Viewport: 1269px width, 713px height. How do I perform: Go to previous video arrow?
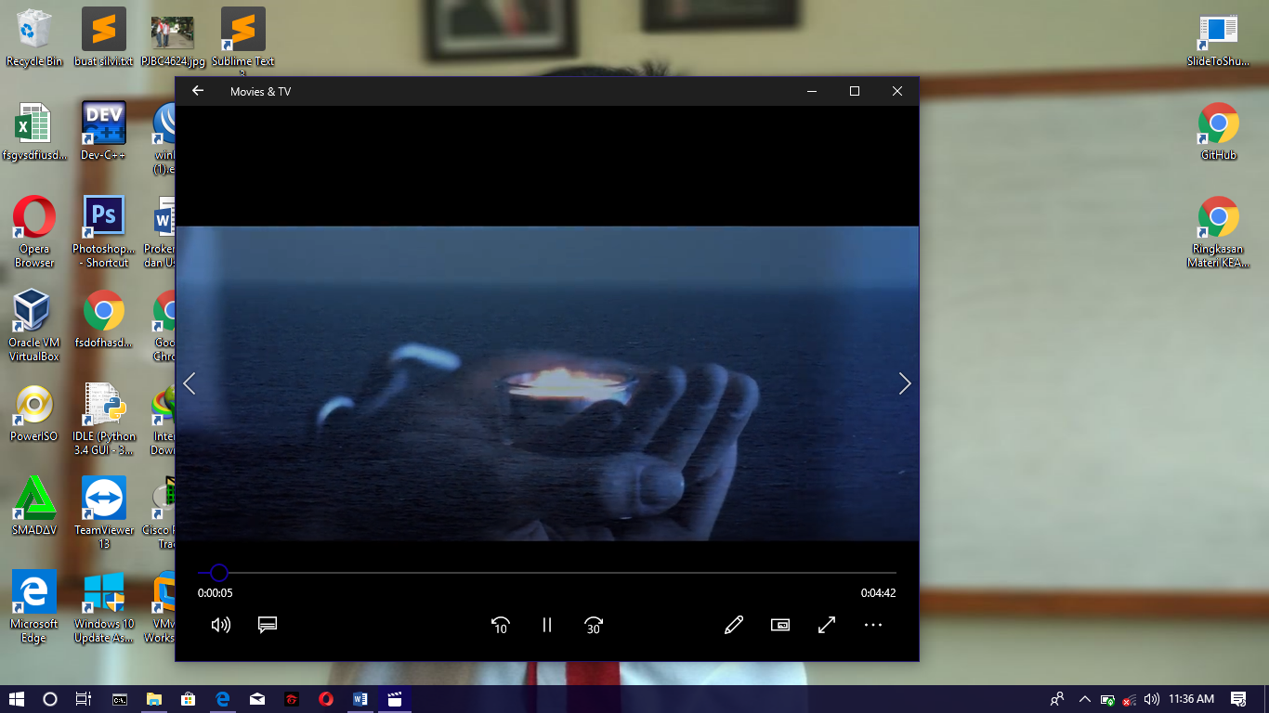(x=190, y=383)
